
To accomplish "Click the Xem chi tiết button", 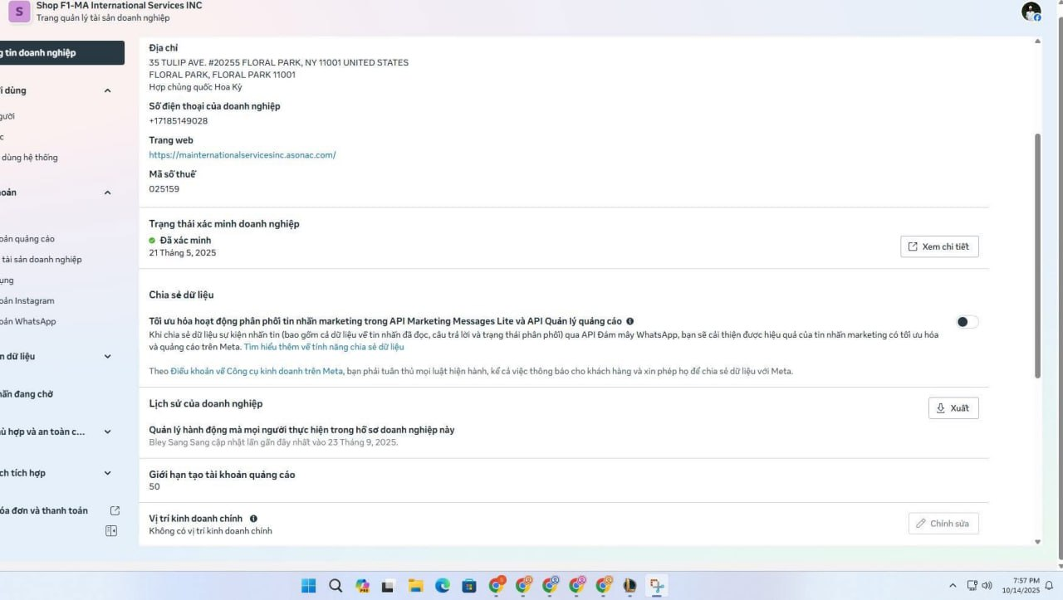I will 939,246.
